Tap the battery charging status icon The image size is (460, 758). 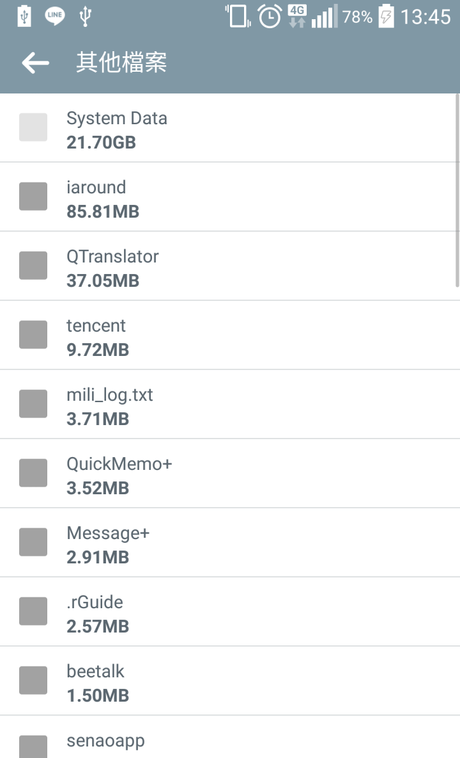(387, 16)
